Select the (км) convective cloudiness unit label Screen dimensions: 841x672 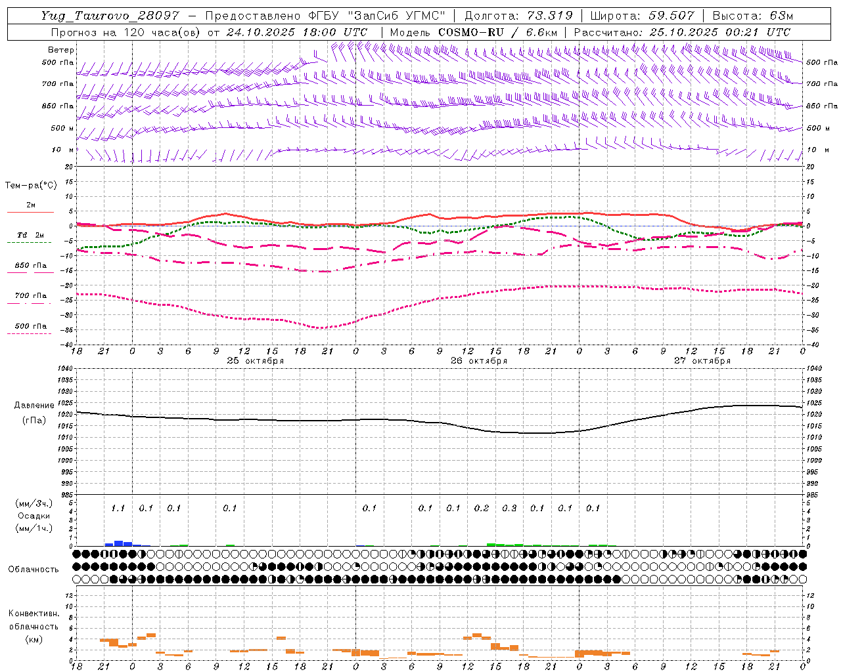(34, 639)
